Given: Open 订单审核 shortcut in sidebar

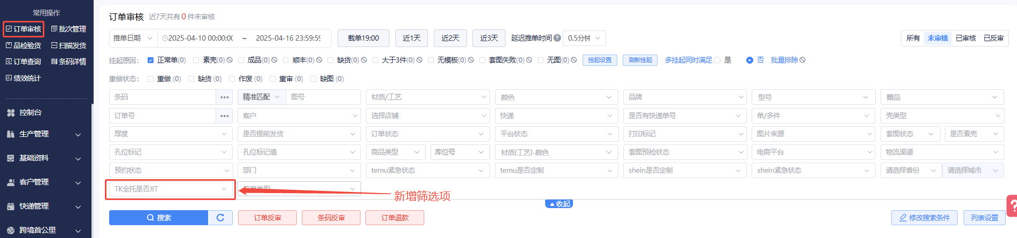Looking at the screenshot, I should pos(24,29).
